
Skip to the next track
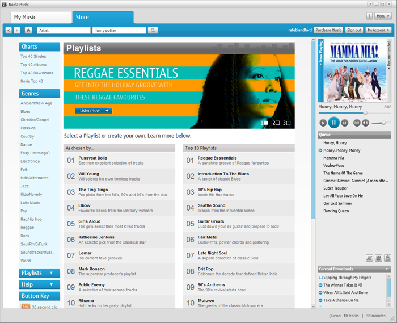(345, 123)
